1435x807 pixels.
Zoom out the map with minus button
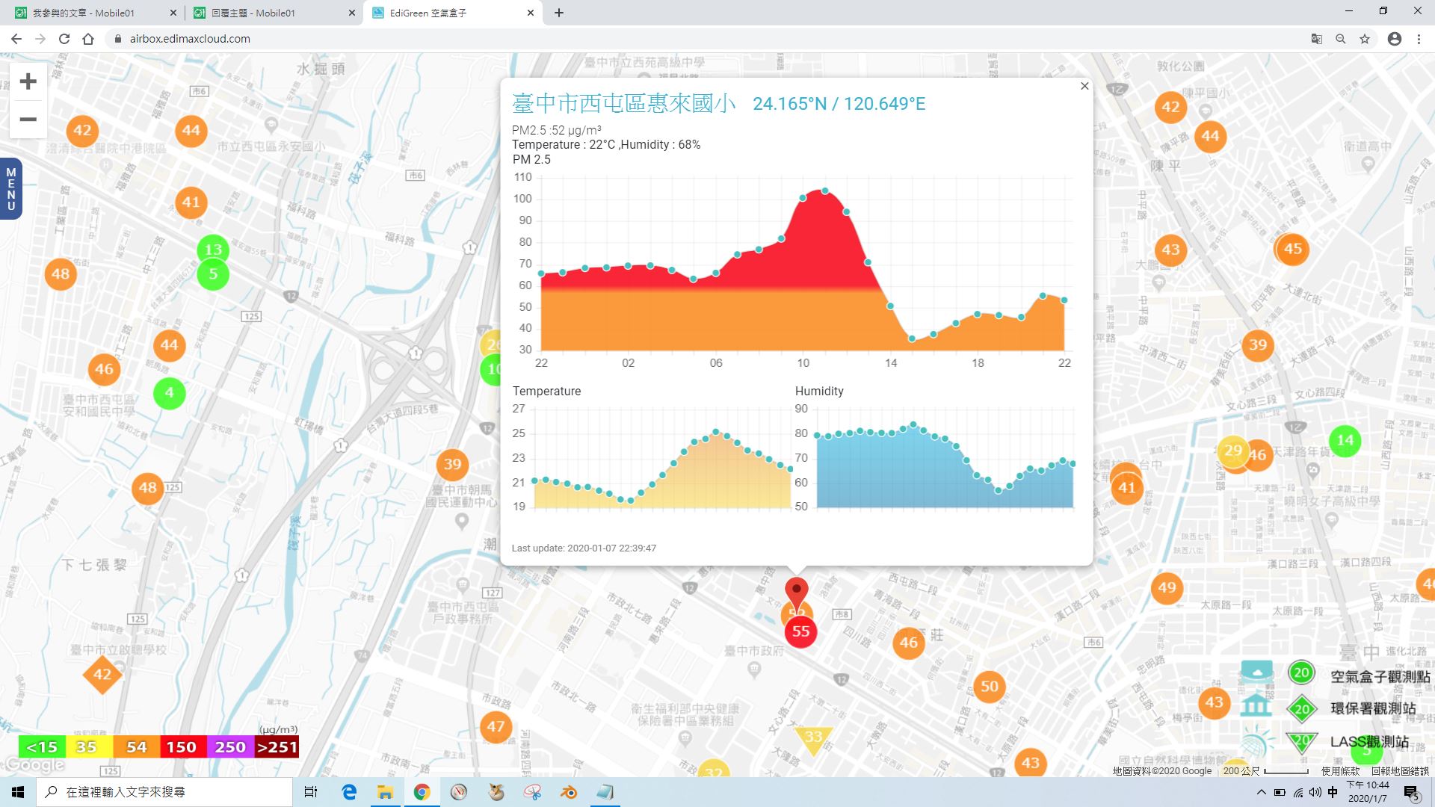(x=28, y=120)
